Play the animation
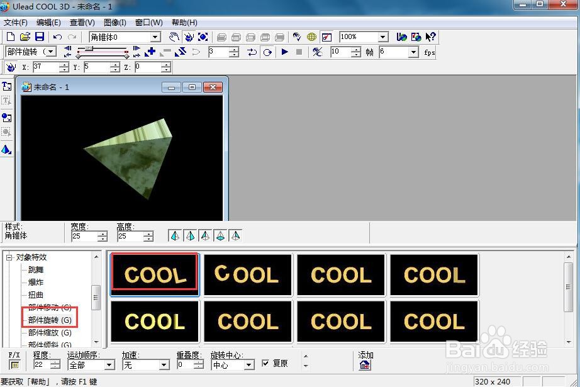The width and height of the screenshot is (580, 387). [284, 52]
